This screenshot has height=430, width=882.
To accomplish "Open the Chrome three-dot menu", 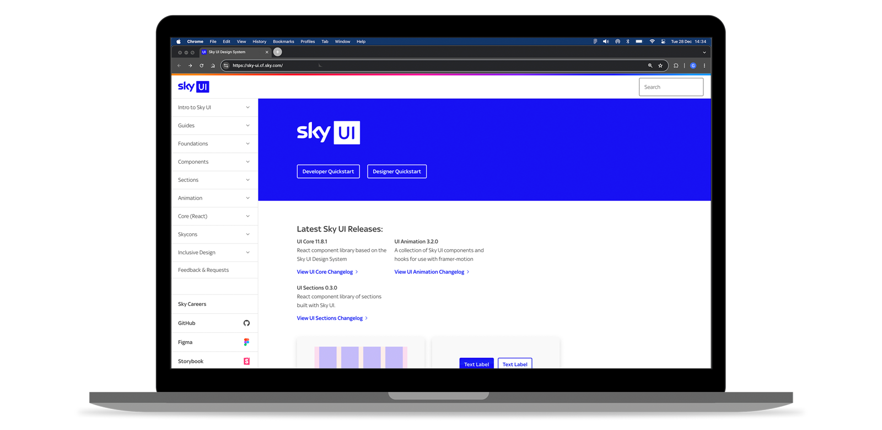I will click(x=704, y=66).
